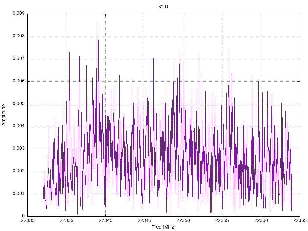
Task: Click the 0.004 y-axis tick label
Action: [19, 126]
